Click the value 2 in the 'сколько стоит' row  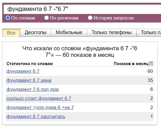click(x=152, y=98)
